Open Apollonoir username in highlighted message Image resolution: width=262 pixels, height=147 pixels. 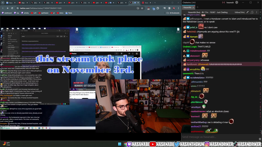click(x=192, y=64)
